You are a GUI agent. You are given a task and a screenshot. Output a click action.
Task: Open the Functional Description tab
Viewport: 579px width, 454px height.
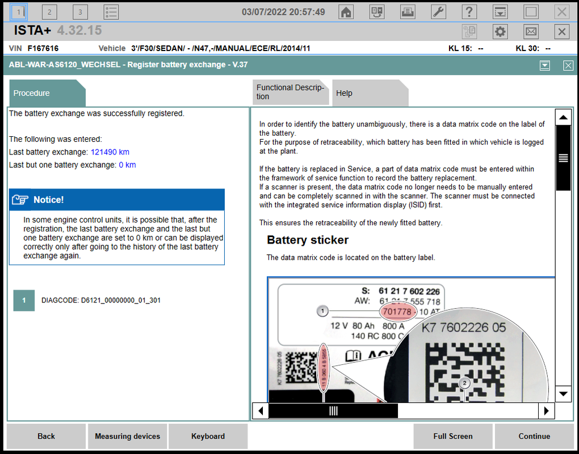[290, 93]
